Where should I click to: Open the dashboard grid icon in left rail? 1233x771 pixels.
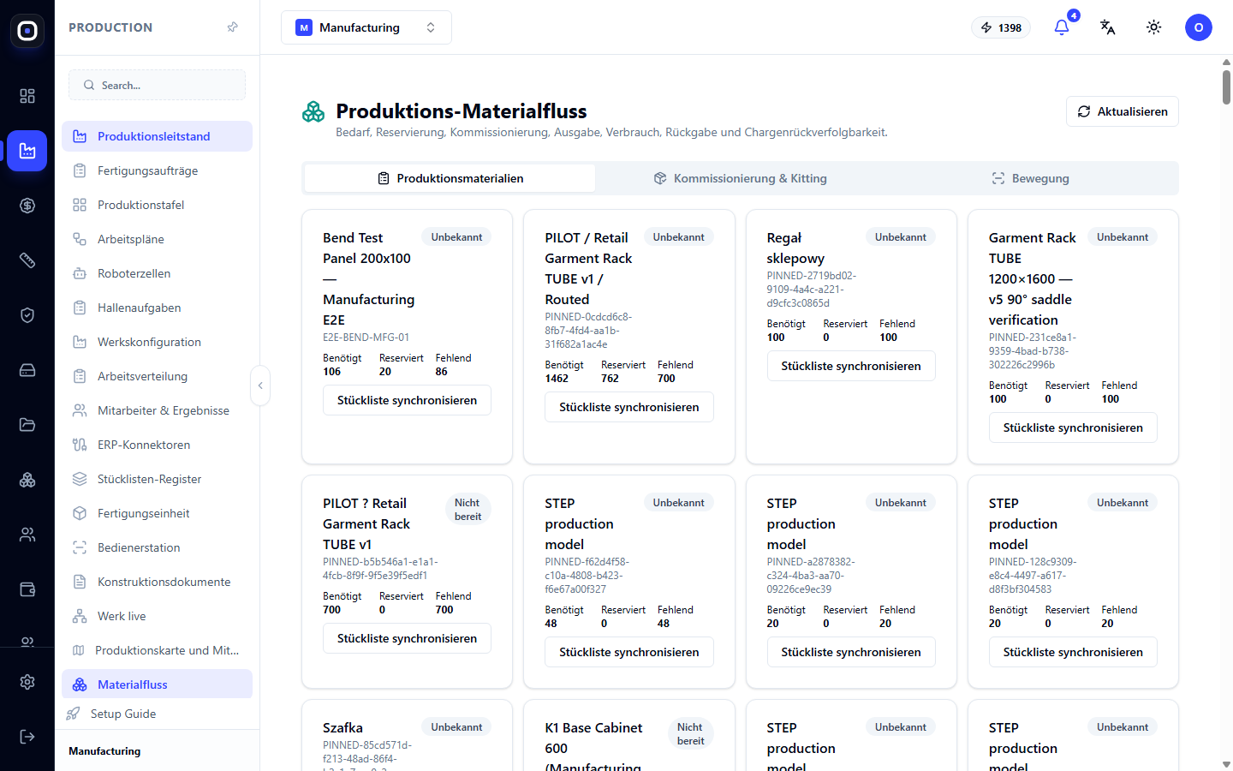(27, 96)
